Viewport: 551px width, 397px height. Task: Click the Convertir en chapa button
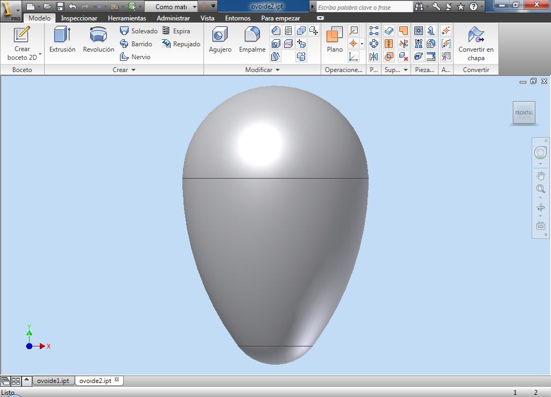(x=476, y=44)
